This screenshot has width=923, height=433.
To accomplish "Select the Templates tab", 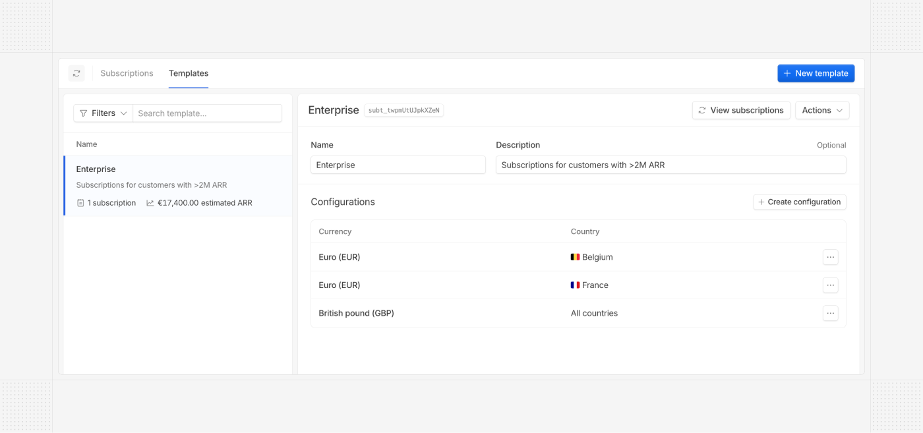I will [x=189, y=73].
